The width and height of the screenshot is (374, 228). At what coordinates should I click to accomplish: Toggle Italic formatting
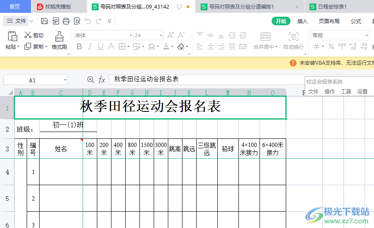pos(90,46)
